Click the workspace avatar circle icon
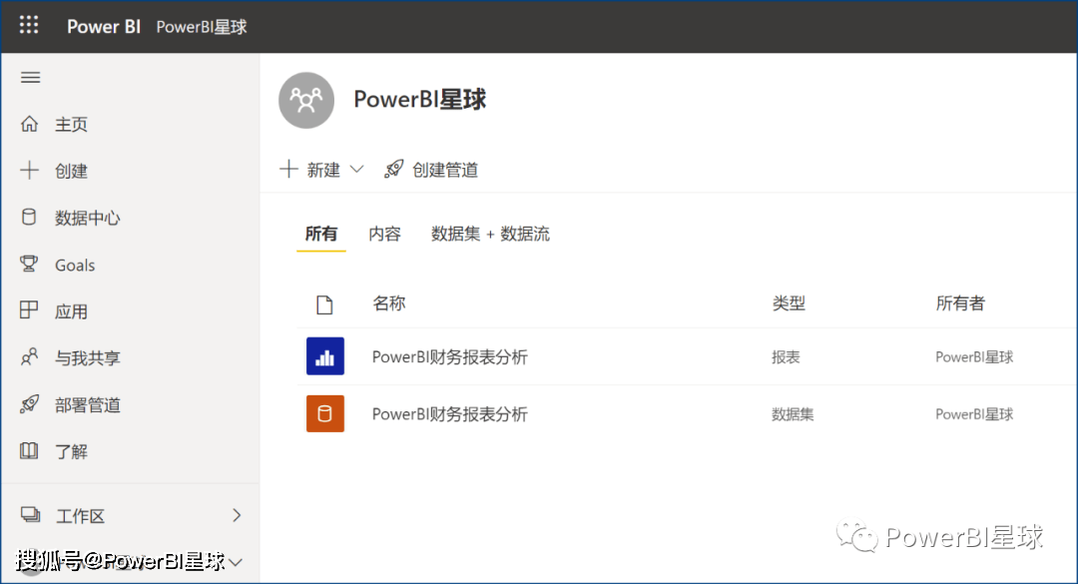Image resolution: width=1078 pixels, height=584 pixels. coord(306,101)
